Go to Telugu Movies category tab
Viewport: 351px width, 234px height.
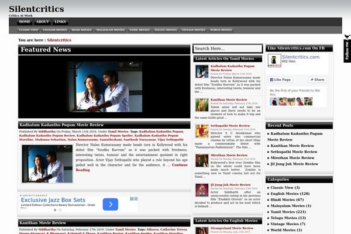[x=166, y=30]
